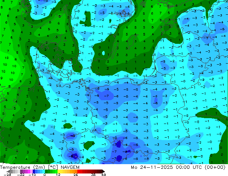Click the '-28' legend scale label
Screen dimensions: 228x176
tap(8, 175)
